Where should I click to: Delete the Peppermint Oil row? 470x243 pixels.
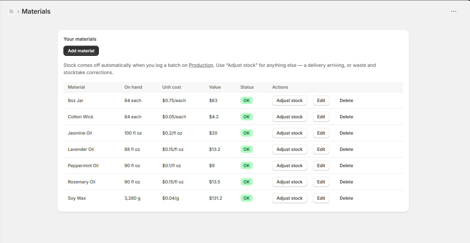click(346, 165)
